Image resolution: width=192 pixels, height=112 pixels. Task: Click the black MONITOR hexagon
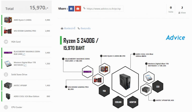point(133,102)
